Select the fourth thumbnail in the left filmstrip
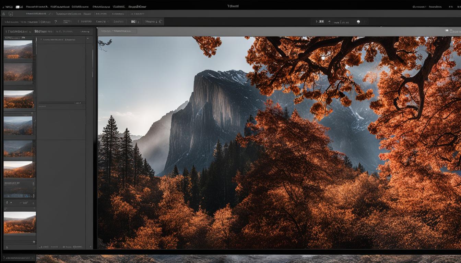 (x=18, y=125)
